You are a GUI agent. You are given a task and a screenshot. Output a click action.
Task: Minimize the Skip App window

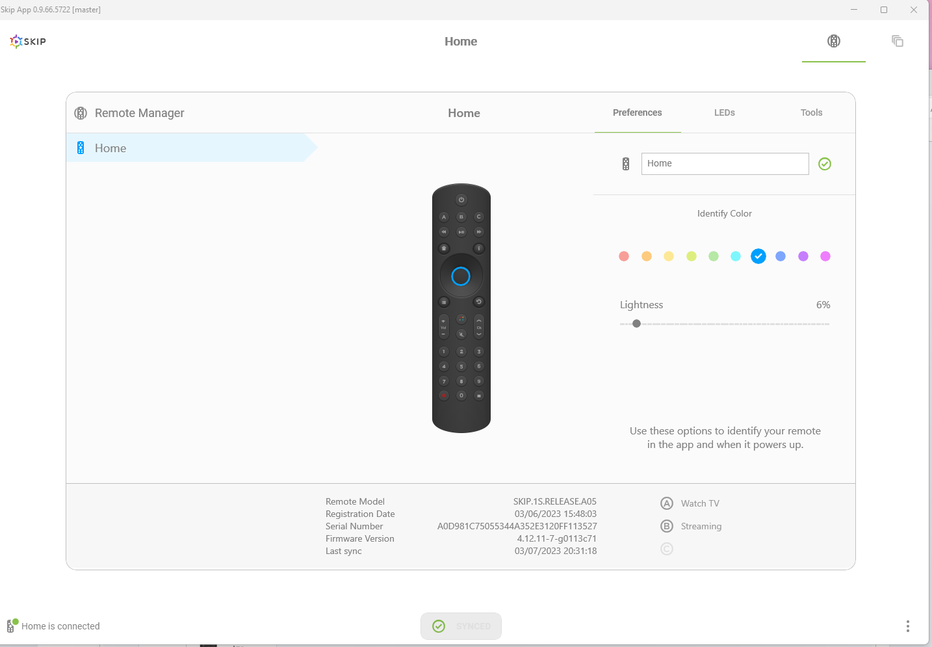(854, 10)
